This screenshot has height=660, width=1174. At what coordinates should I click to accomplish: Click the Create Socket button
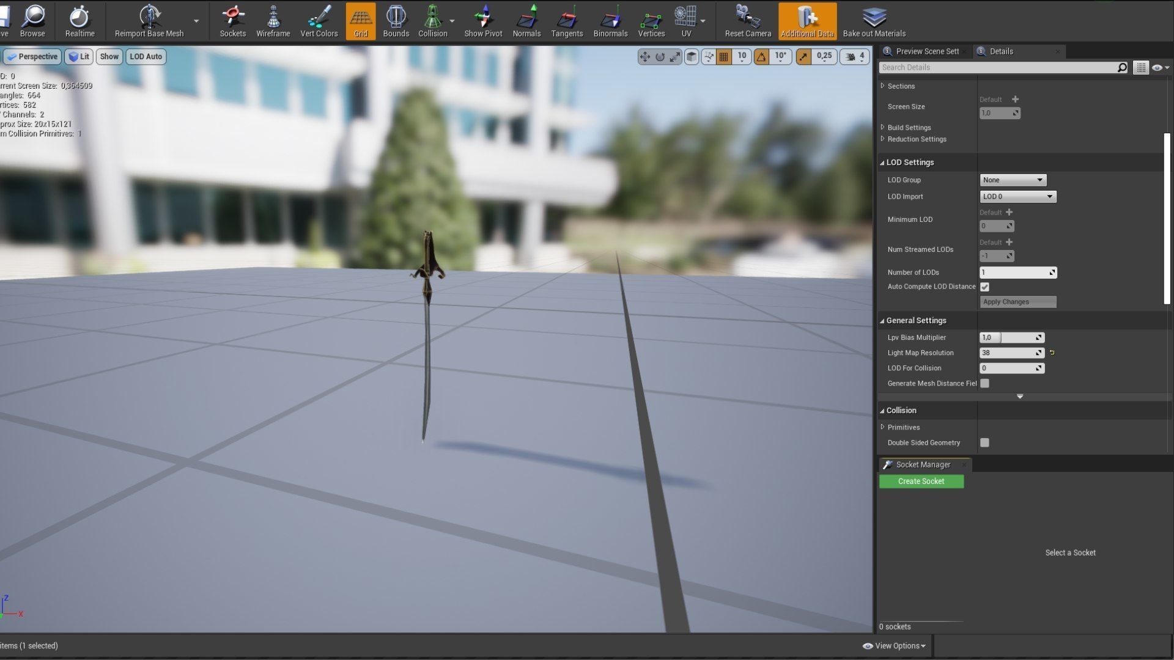921,482
